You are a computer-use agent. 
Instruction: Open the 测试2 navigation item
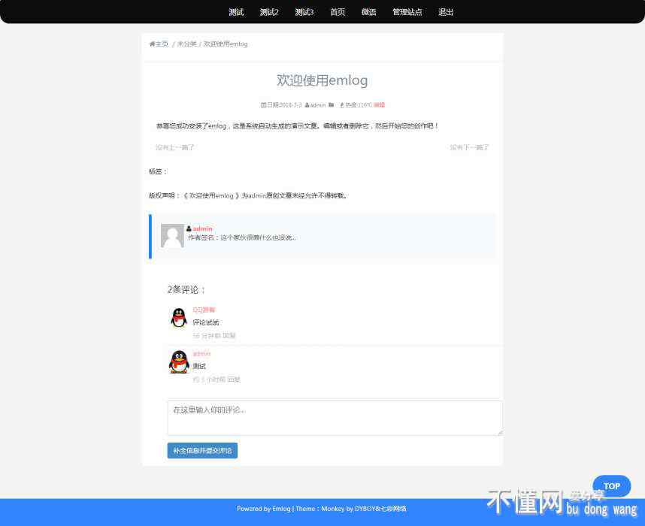pos(269,12)
